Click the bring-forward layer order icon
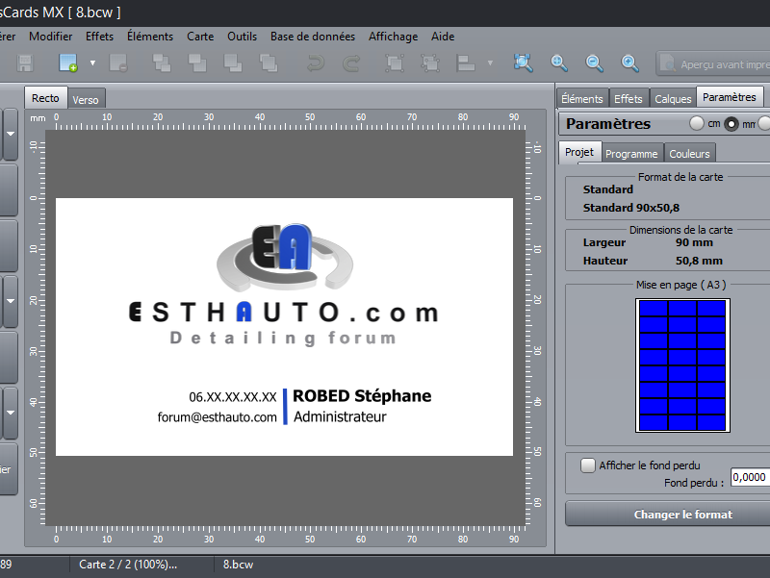This screenshot has width=770, height=578. [x=197, y=63]
